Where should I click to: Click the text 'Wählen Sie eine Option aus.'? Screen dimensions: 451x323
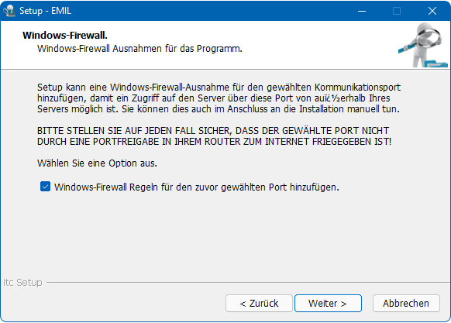click(x=97, y=163)
